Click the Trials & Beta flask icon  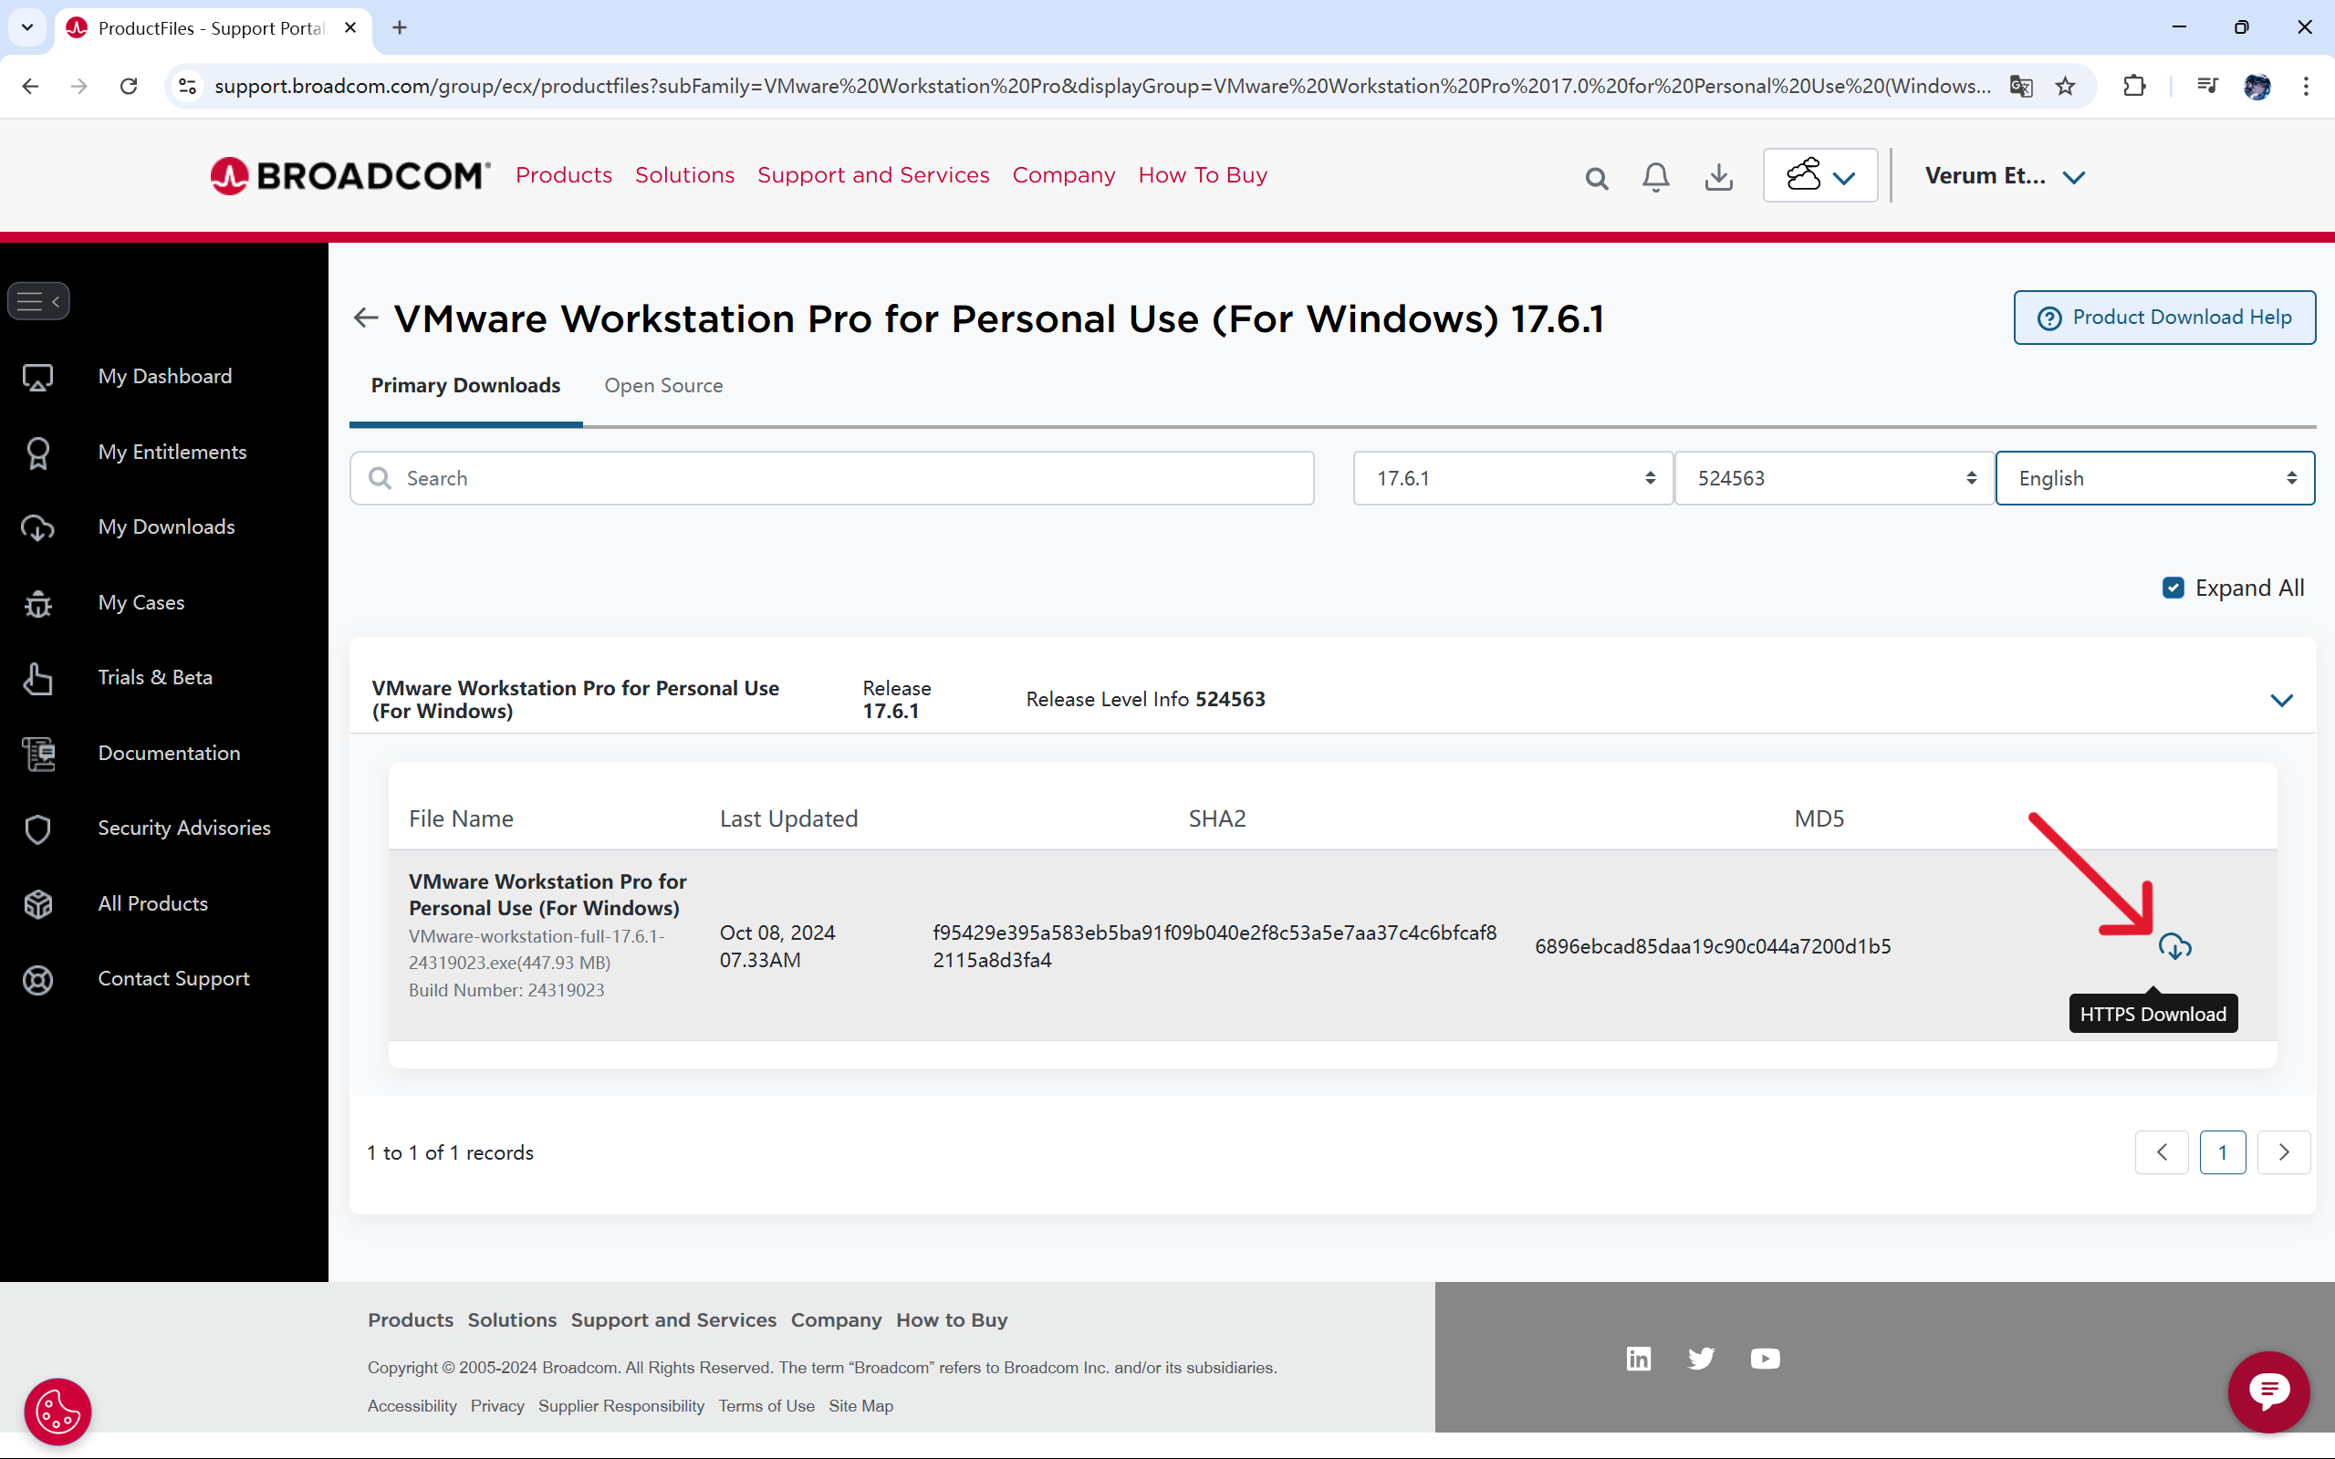click(x=37, y=678)
